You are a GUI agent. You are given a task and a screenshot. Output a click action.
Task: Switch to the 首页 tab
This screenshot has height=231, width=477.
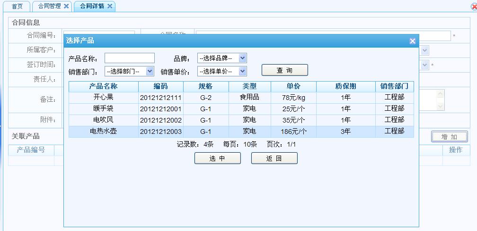pos(17,6)
